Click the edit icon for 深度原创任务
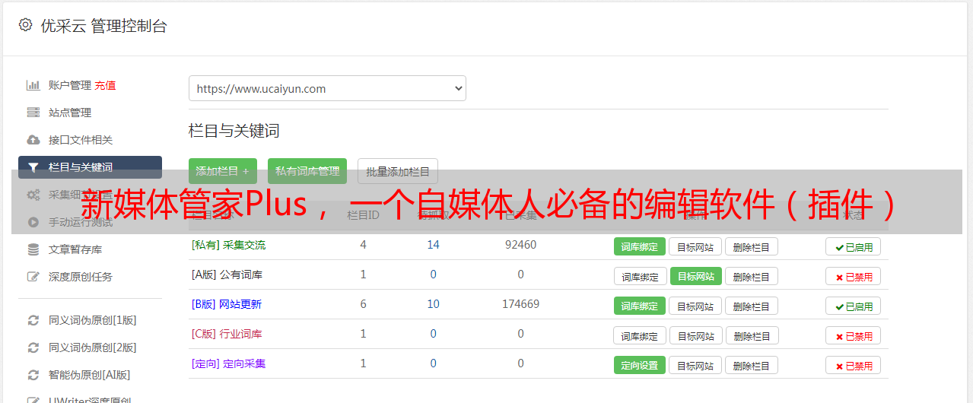This screenshot has width=973, height=403. pos(33,277)
